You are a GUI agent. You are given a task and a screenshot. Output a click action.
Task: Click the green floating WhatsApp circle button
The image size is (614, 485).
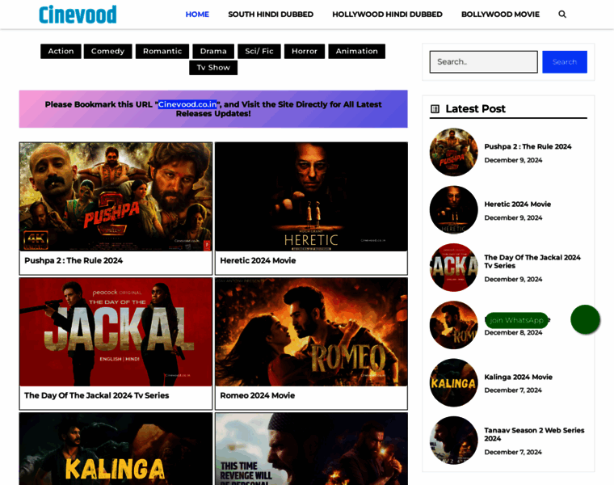tap(585, 319)
